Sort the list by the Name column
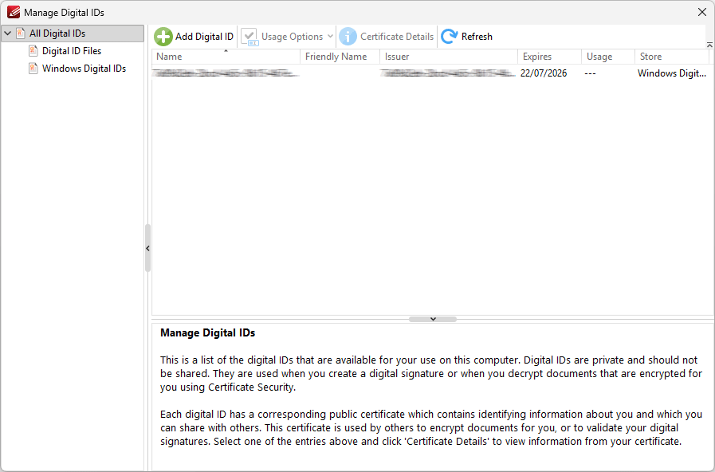The image size is (715, 472). [x=226, y=57]
